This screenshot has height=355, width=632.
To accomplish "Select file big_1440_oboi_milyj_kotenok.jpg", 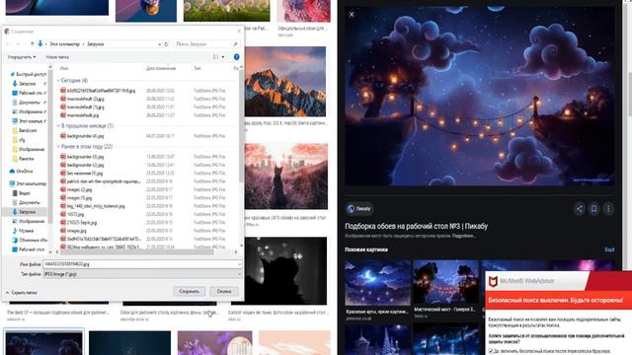I will [x=96, y=206].
